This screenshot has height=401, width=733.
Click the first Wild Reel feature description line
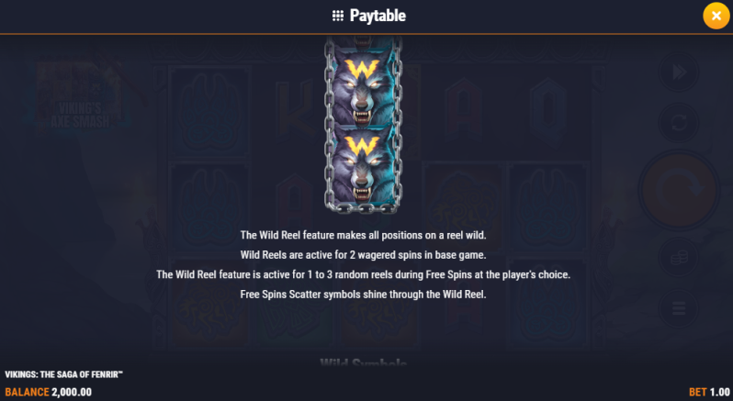coord(363,235)
